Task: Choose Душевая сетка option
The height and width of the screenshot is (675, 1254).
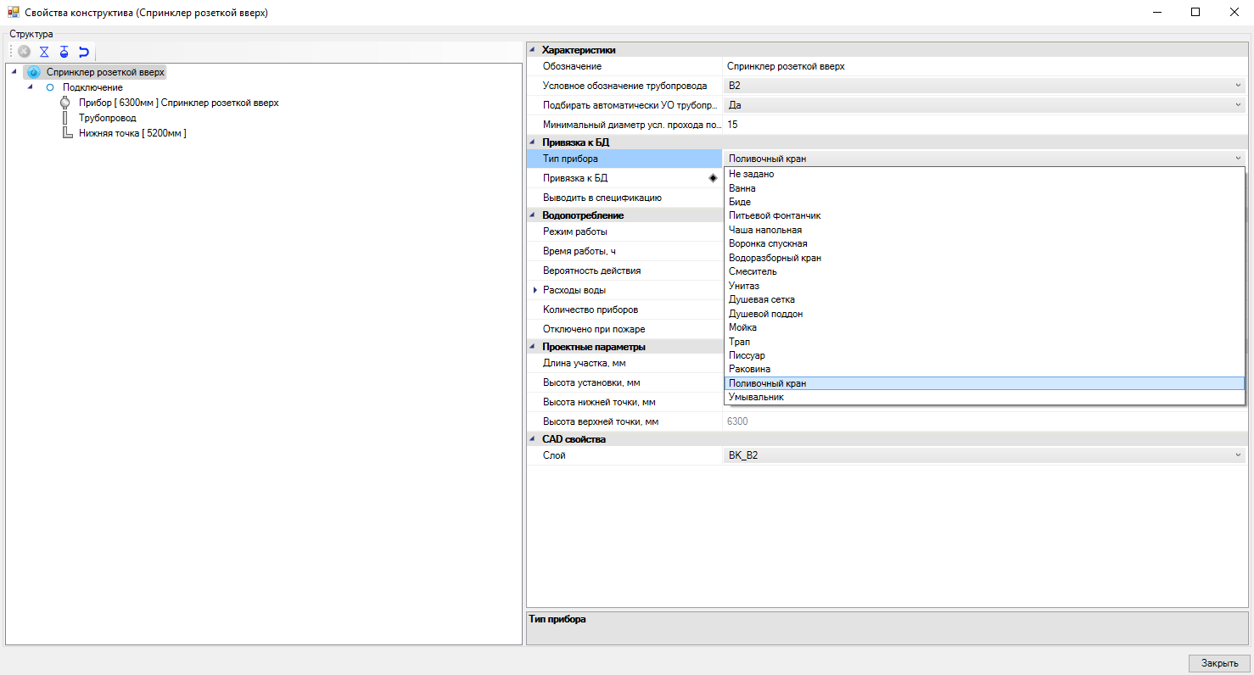Action: click(984, 299)
